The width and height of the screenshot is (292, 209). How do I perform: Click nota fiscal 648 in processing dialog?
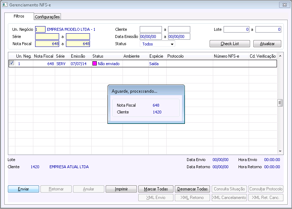click(x=156, y=105)
